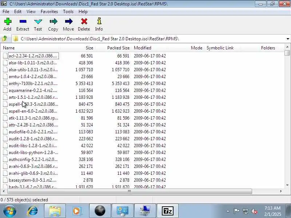Click the network tray icon

246,211
